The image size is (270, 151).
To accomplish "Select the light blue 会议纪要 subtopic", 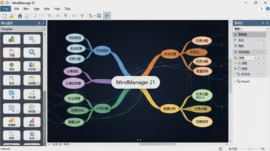I will pos(76,48).
